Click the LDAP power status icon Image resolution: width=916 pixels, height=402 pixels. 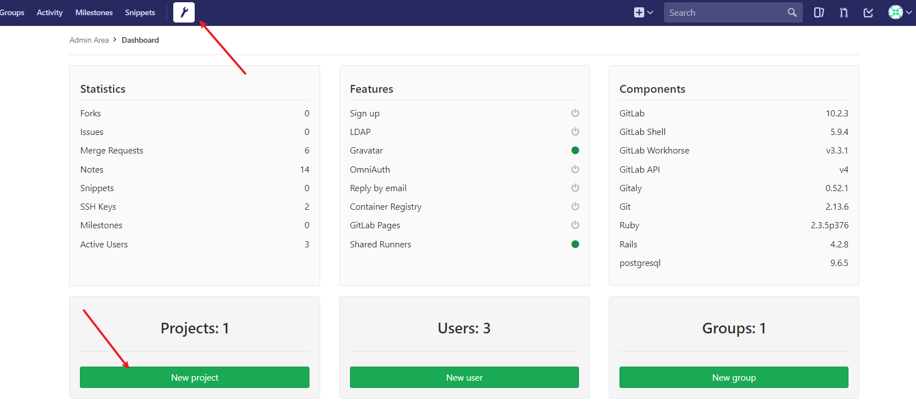coord(575,132)
